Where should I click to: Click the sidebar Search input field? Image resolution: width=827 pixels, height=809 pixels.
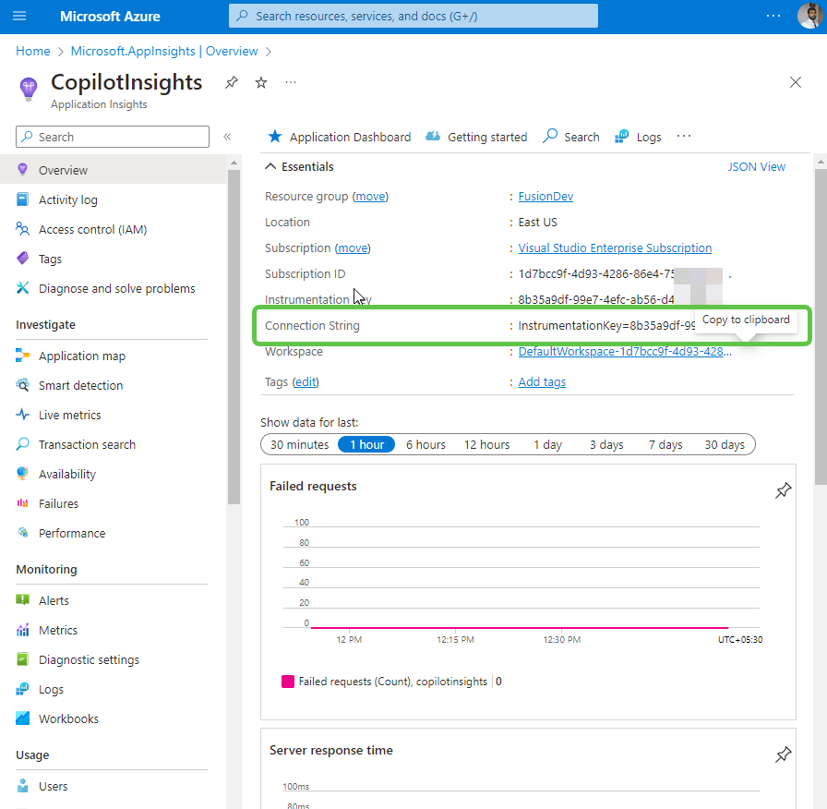pos(111,136)
